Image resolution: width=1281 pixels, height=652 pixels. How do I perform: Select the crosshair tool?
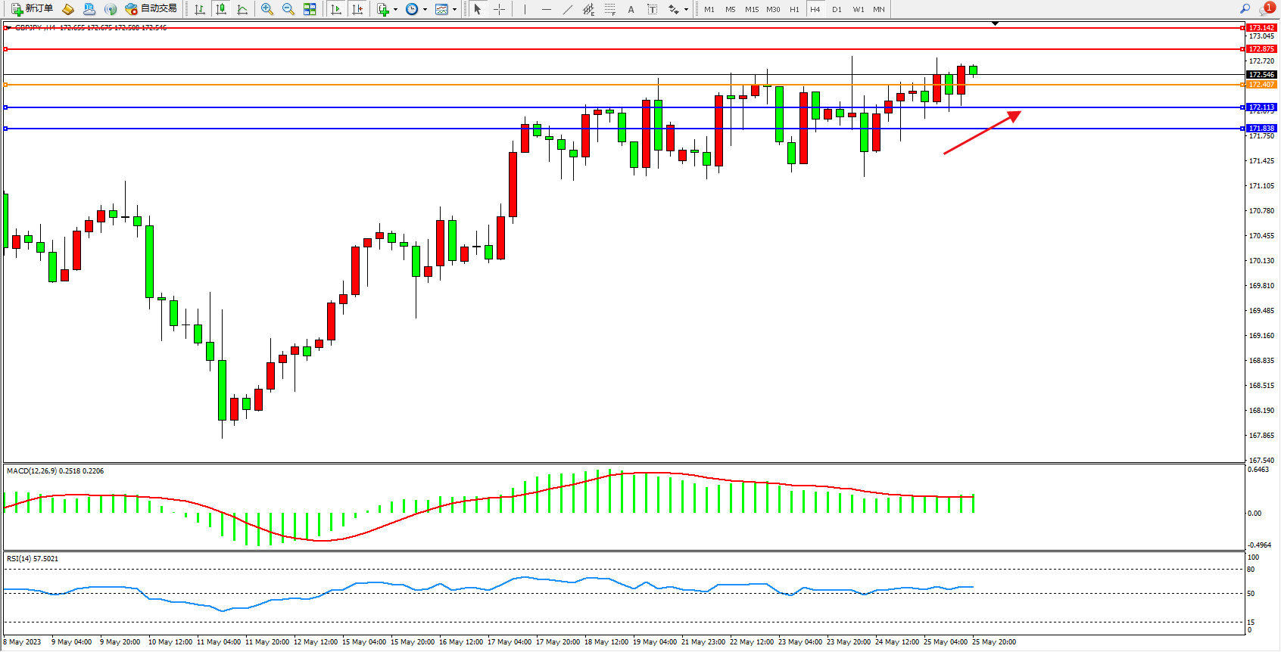click(x=500, y=9)
